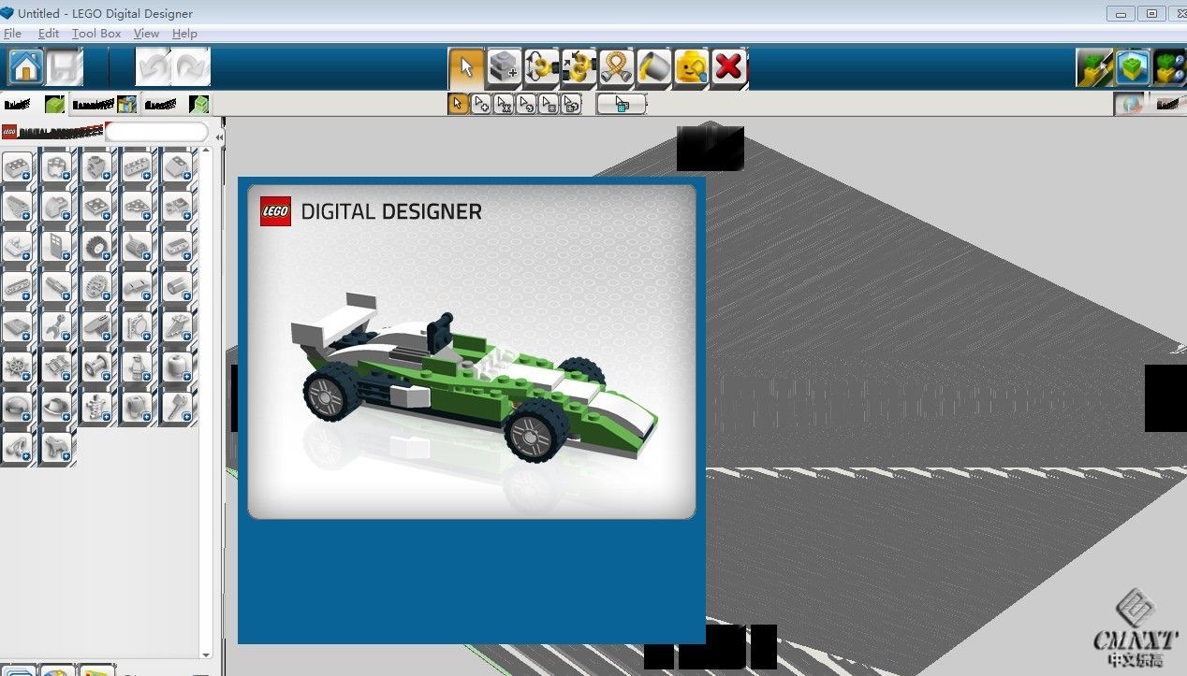Expand the animals category with dog
The image size is (1187, 676).
pyautogui.click(x=58, y=447)
